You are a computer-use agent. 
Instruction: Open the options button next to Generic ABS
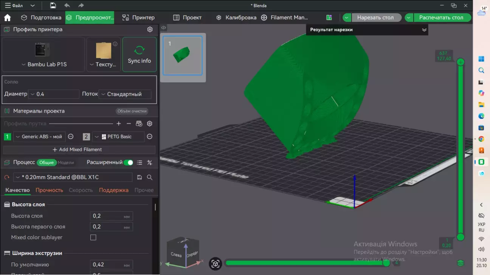coord(71,137)
